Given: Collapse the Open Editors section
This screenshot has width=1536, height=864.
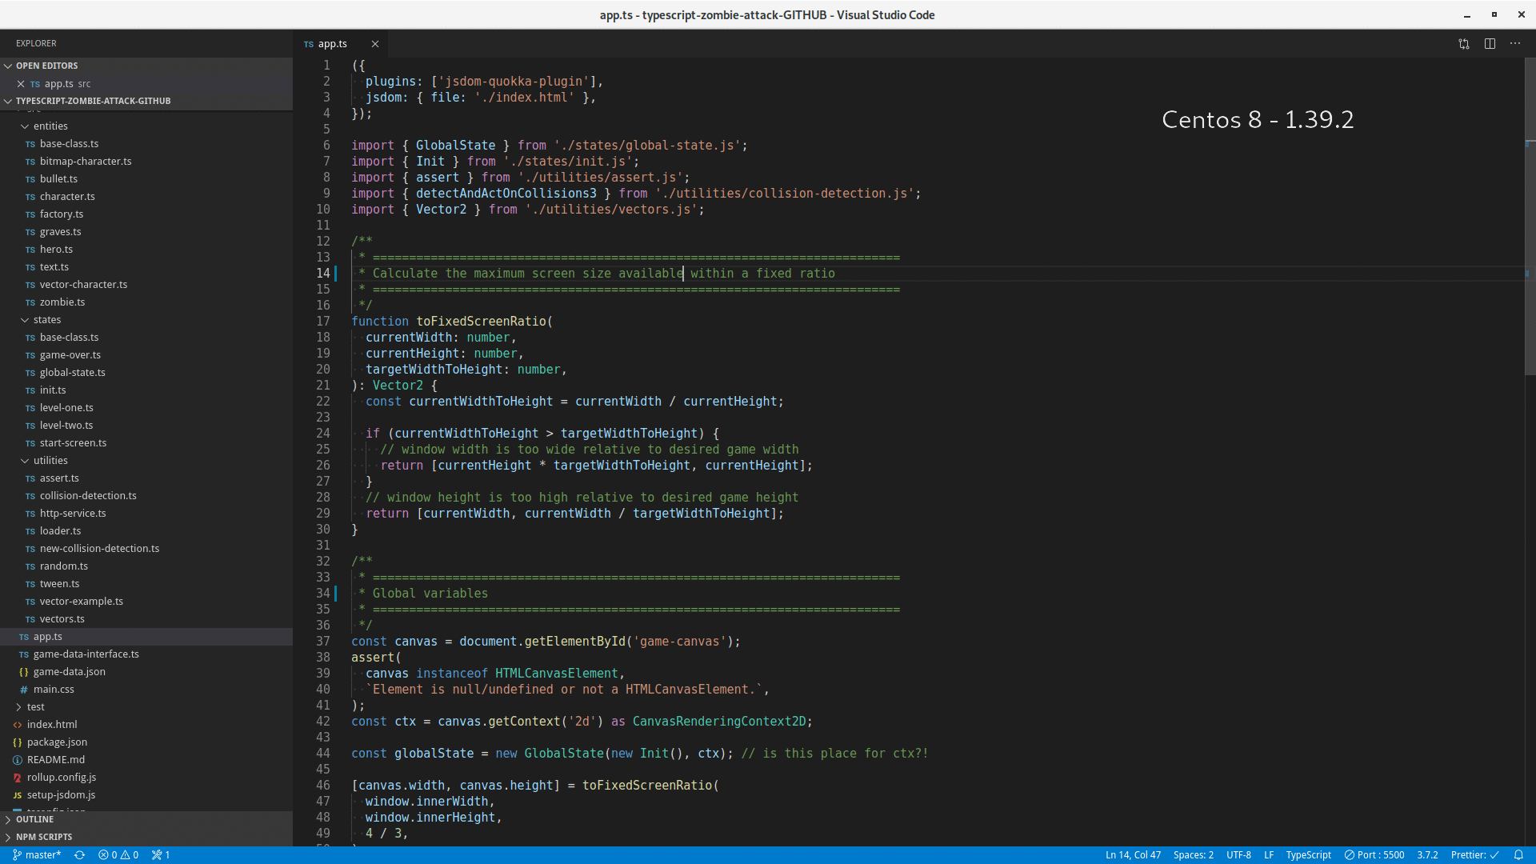Looking at the screenshot, I should click(x=146, y=66).
